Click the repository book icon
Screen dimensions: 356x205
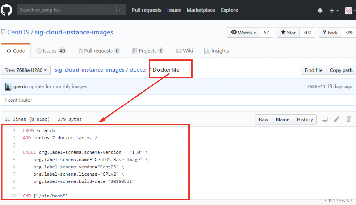tap(3, 32)
